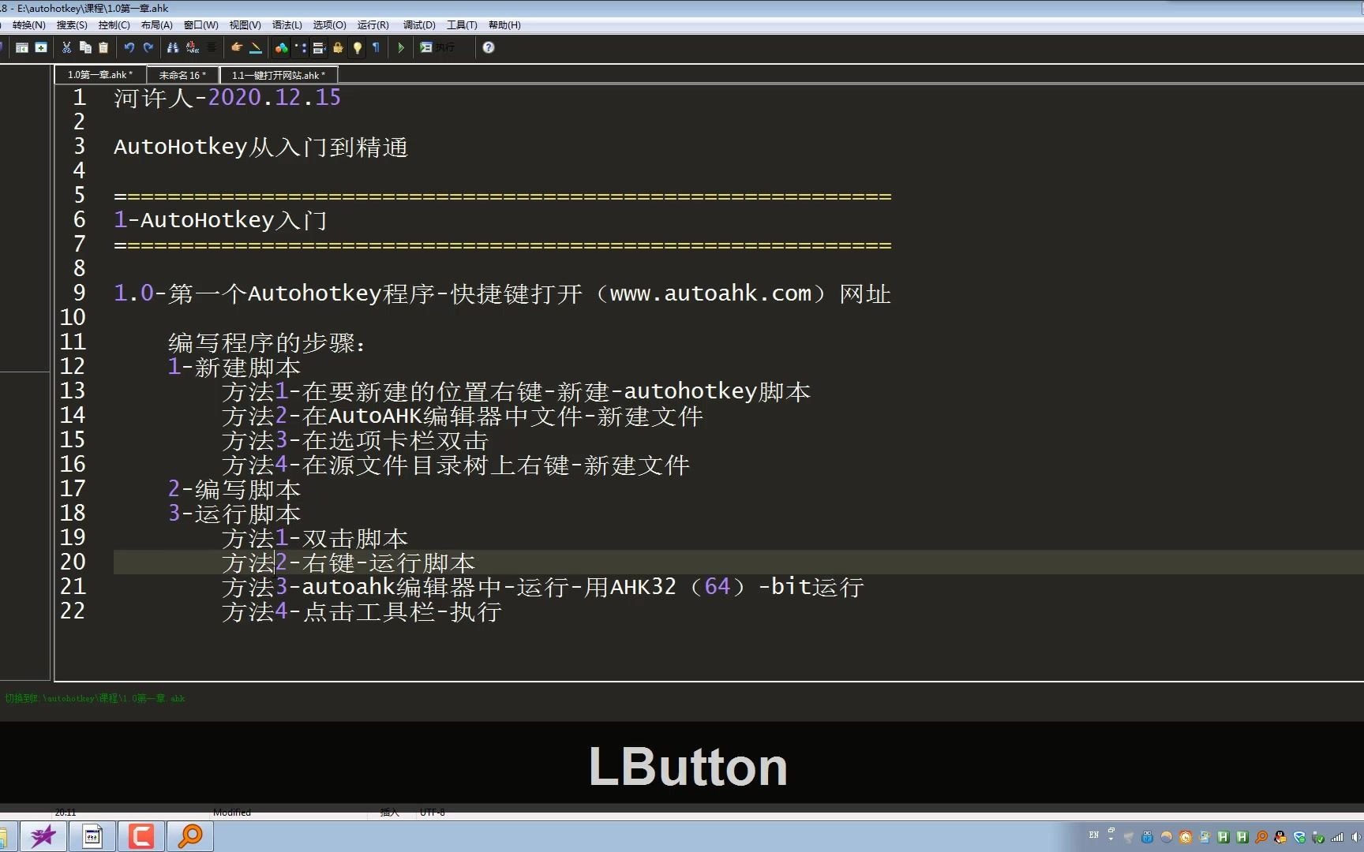Viewport: 1364px width, 852px height.
Task: Open the 控制(C) menu
Action: coord(114,25)
